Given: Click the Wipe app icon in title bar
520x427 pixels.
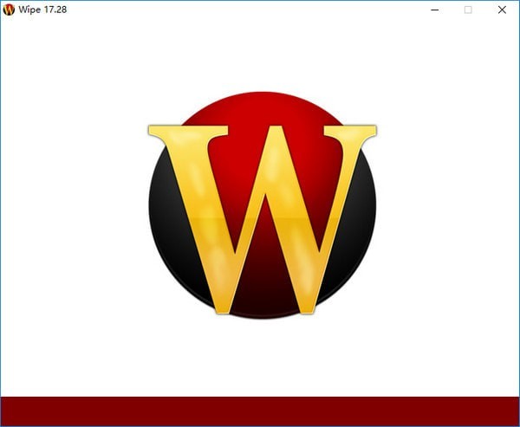Looking at the screenshot, I should 9,10.
